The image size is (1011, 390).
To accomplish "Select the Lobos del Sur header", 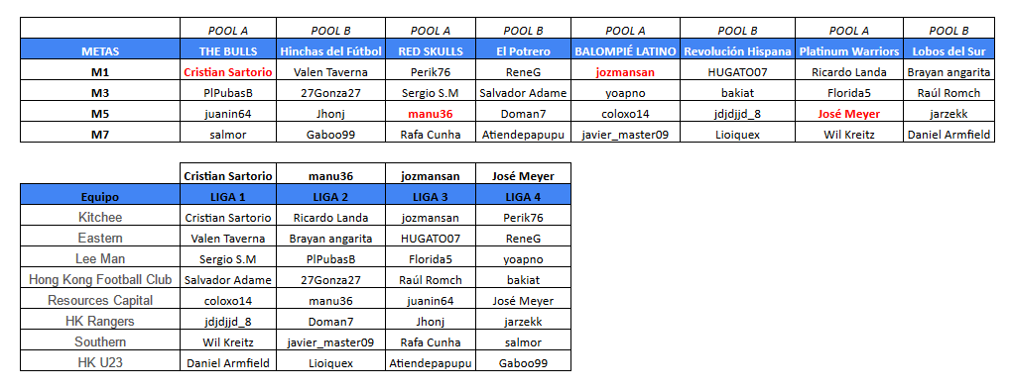I will pos(948,50).
